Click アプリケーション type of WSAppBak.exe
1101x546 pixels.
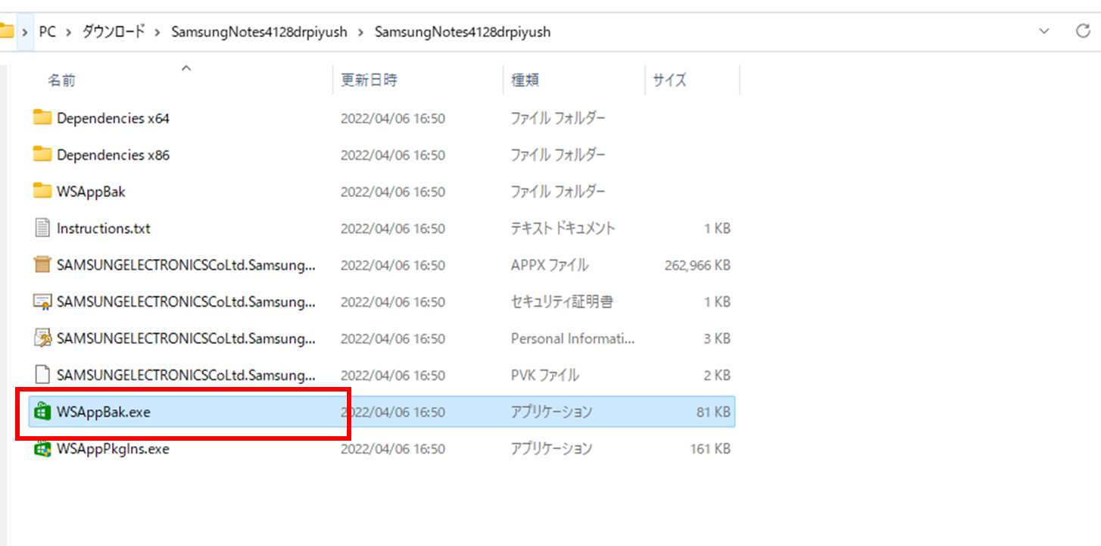551,412
